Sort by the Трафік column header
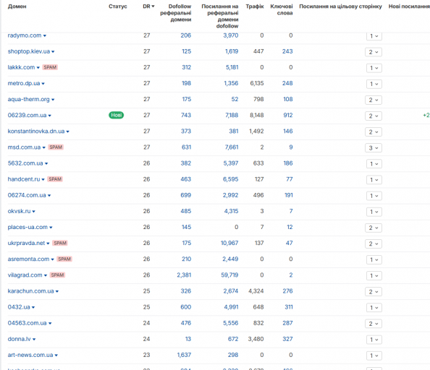The width and height of the screenshot is (430, 370). 255,7
